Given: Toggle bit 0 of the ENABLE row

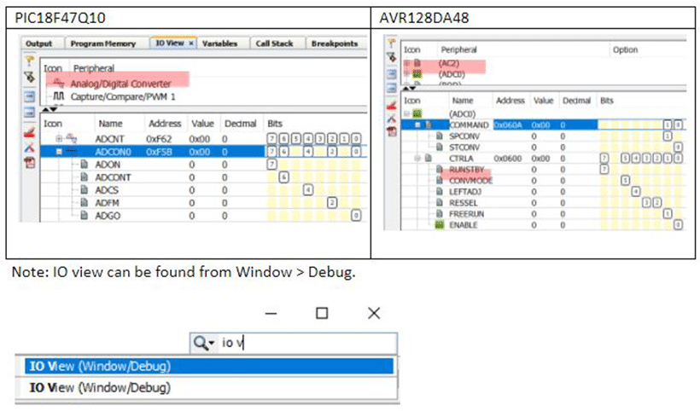Looking at the screenshot, I should pyautogui.click(x=678, y=225).
